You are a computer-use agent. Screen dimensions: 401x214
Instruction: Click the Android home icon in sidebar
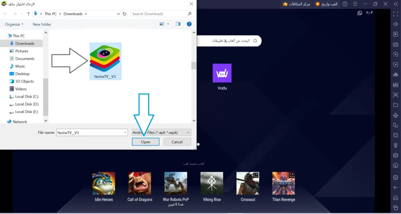click(396, 198)
